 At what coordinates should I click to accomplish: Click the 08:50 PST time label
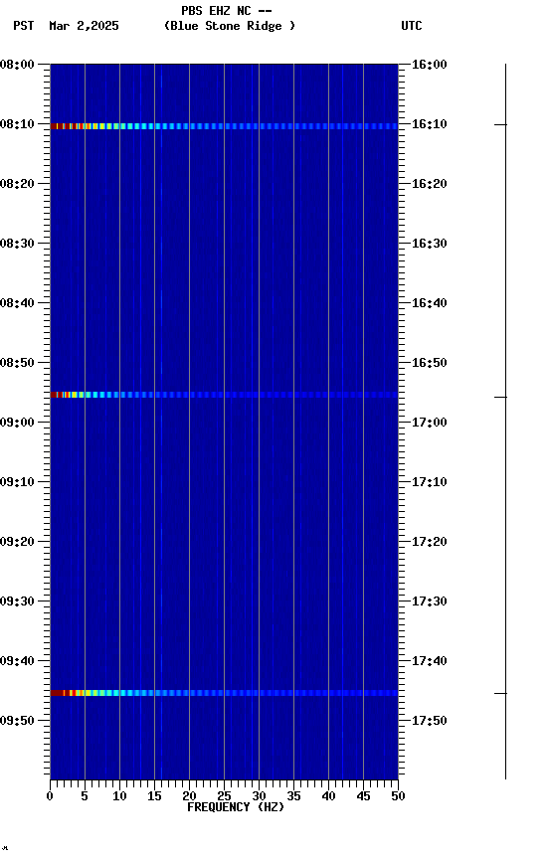point(17,363)
